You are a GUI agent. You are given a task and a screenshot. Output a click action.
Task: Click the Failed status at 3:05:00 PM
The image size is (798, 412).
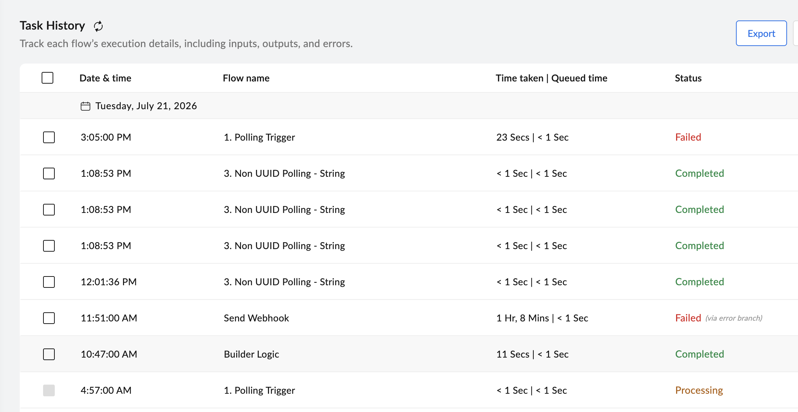click(x=688, y=137)
